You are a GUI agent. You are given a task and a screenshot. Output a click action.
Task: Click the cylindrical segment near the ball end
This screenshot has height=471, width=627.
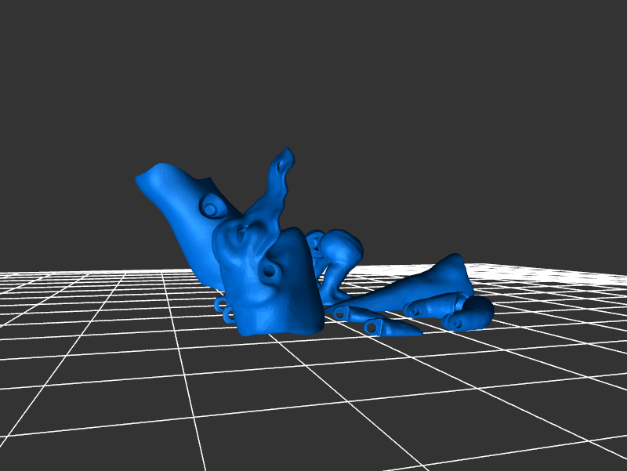[433, 306]
